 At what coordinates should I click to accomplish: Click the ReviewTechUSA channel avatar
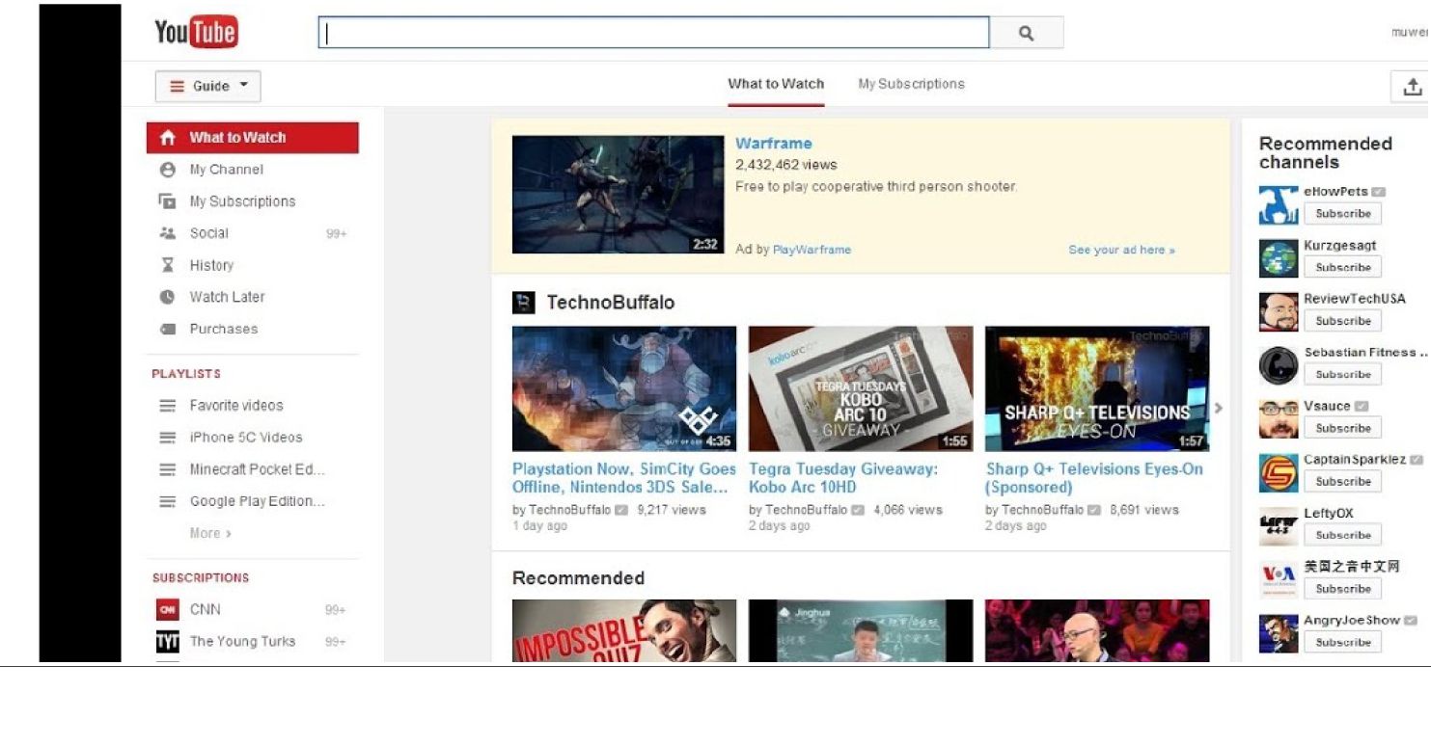[x=1279, y=312]
